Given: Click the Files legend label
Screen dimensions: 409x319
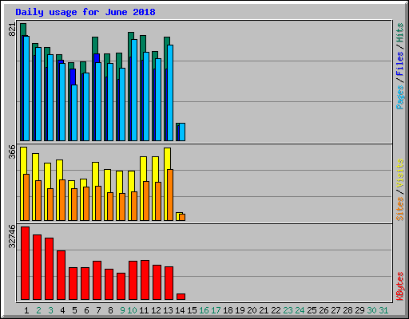Looking at the screenshot, I should [x=399, y=64].
